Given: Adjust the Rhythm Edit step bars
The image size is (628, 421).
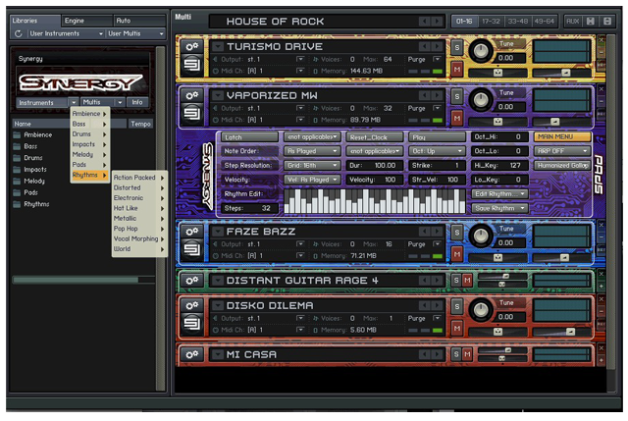Looking at the screenshot, I should pyautogui.click(x=374, y=200).
